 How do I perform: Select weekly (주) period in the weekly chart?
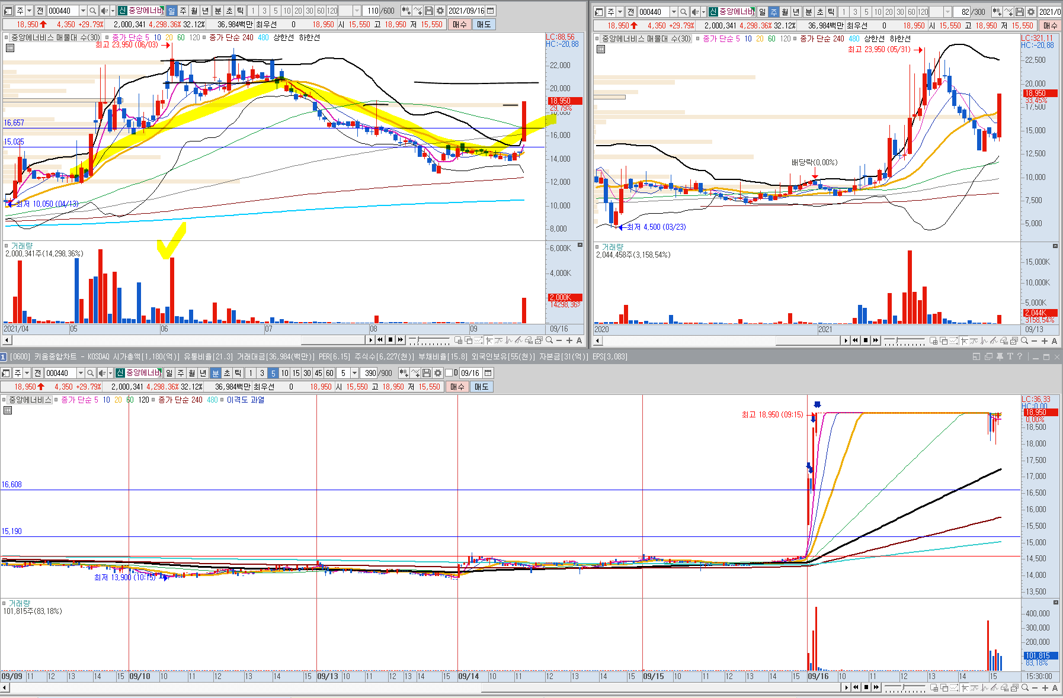tap(774, 12)
